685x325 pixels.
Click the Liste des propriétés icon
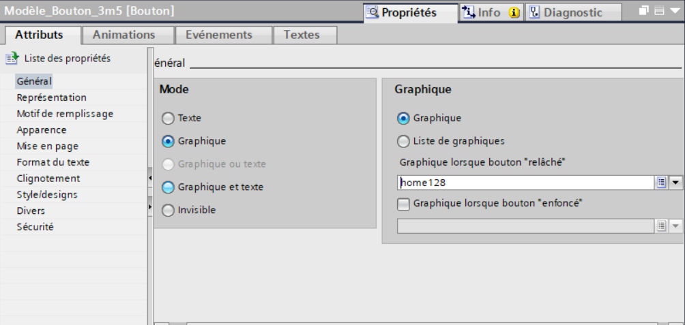[x=12, y=59]
